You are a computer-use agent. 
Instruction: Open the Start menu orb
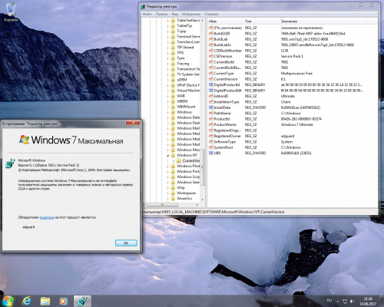8,301
